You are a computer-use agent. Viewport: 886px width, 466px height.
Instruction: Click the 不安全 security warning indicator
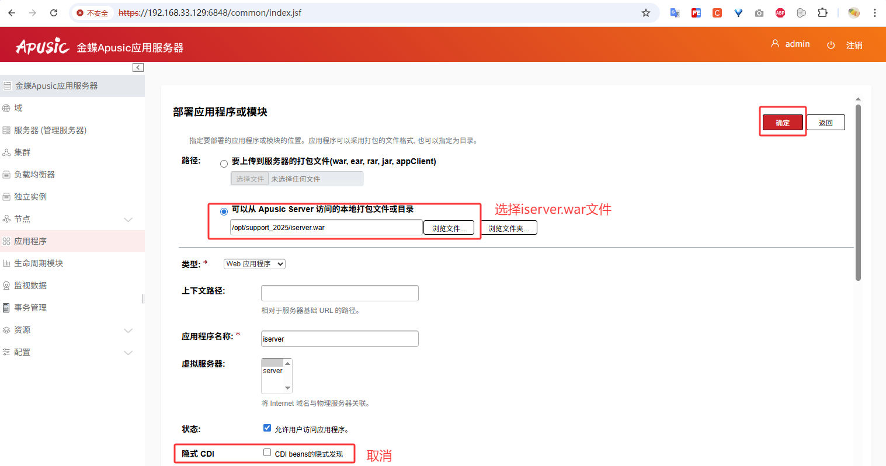(x=92, y=13)
